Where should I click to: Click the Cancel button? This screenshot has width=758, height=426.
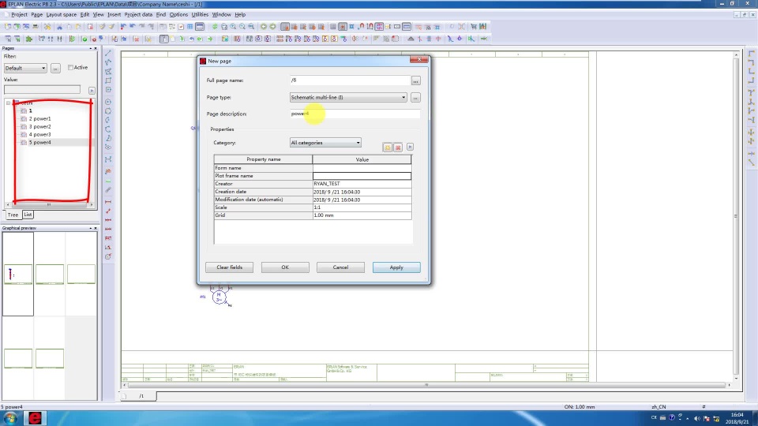tap(340, 267)
